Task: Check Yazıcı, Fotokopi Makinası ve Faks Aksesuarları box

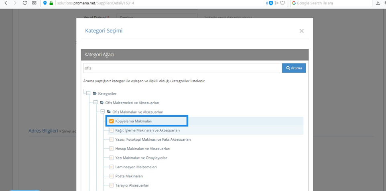Action: (x=112, y=139)
